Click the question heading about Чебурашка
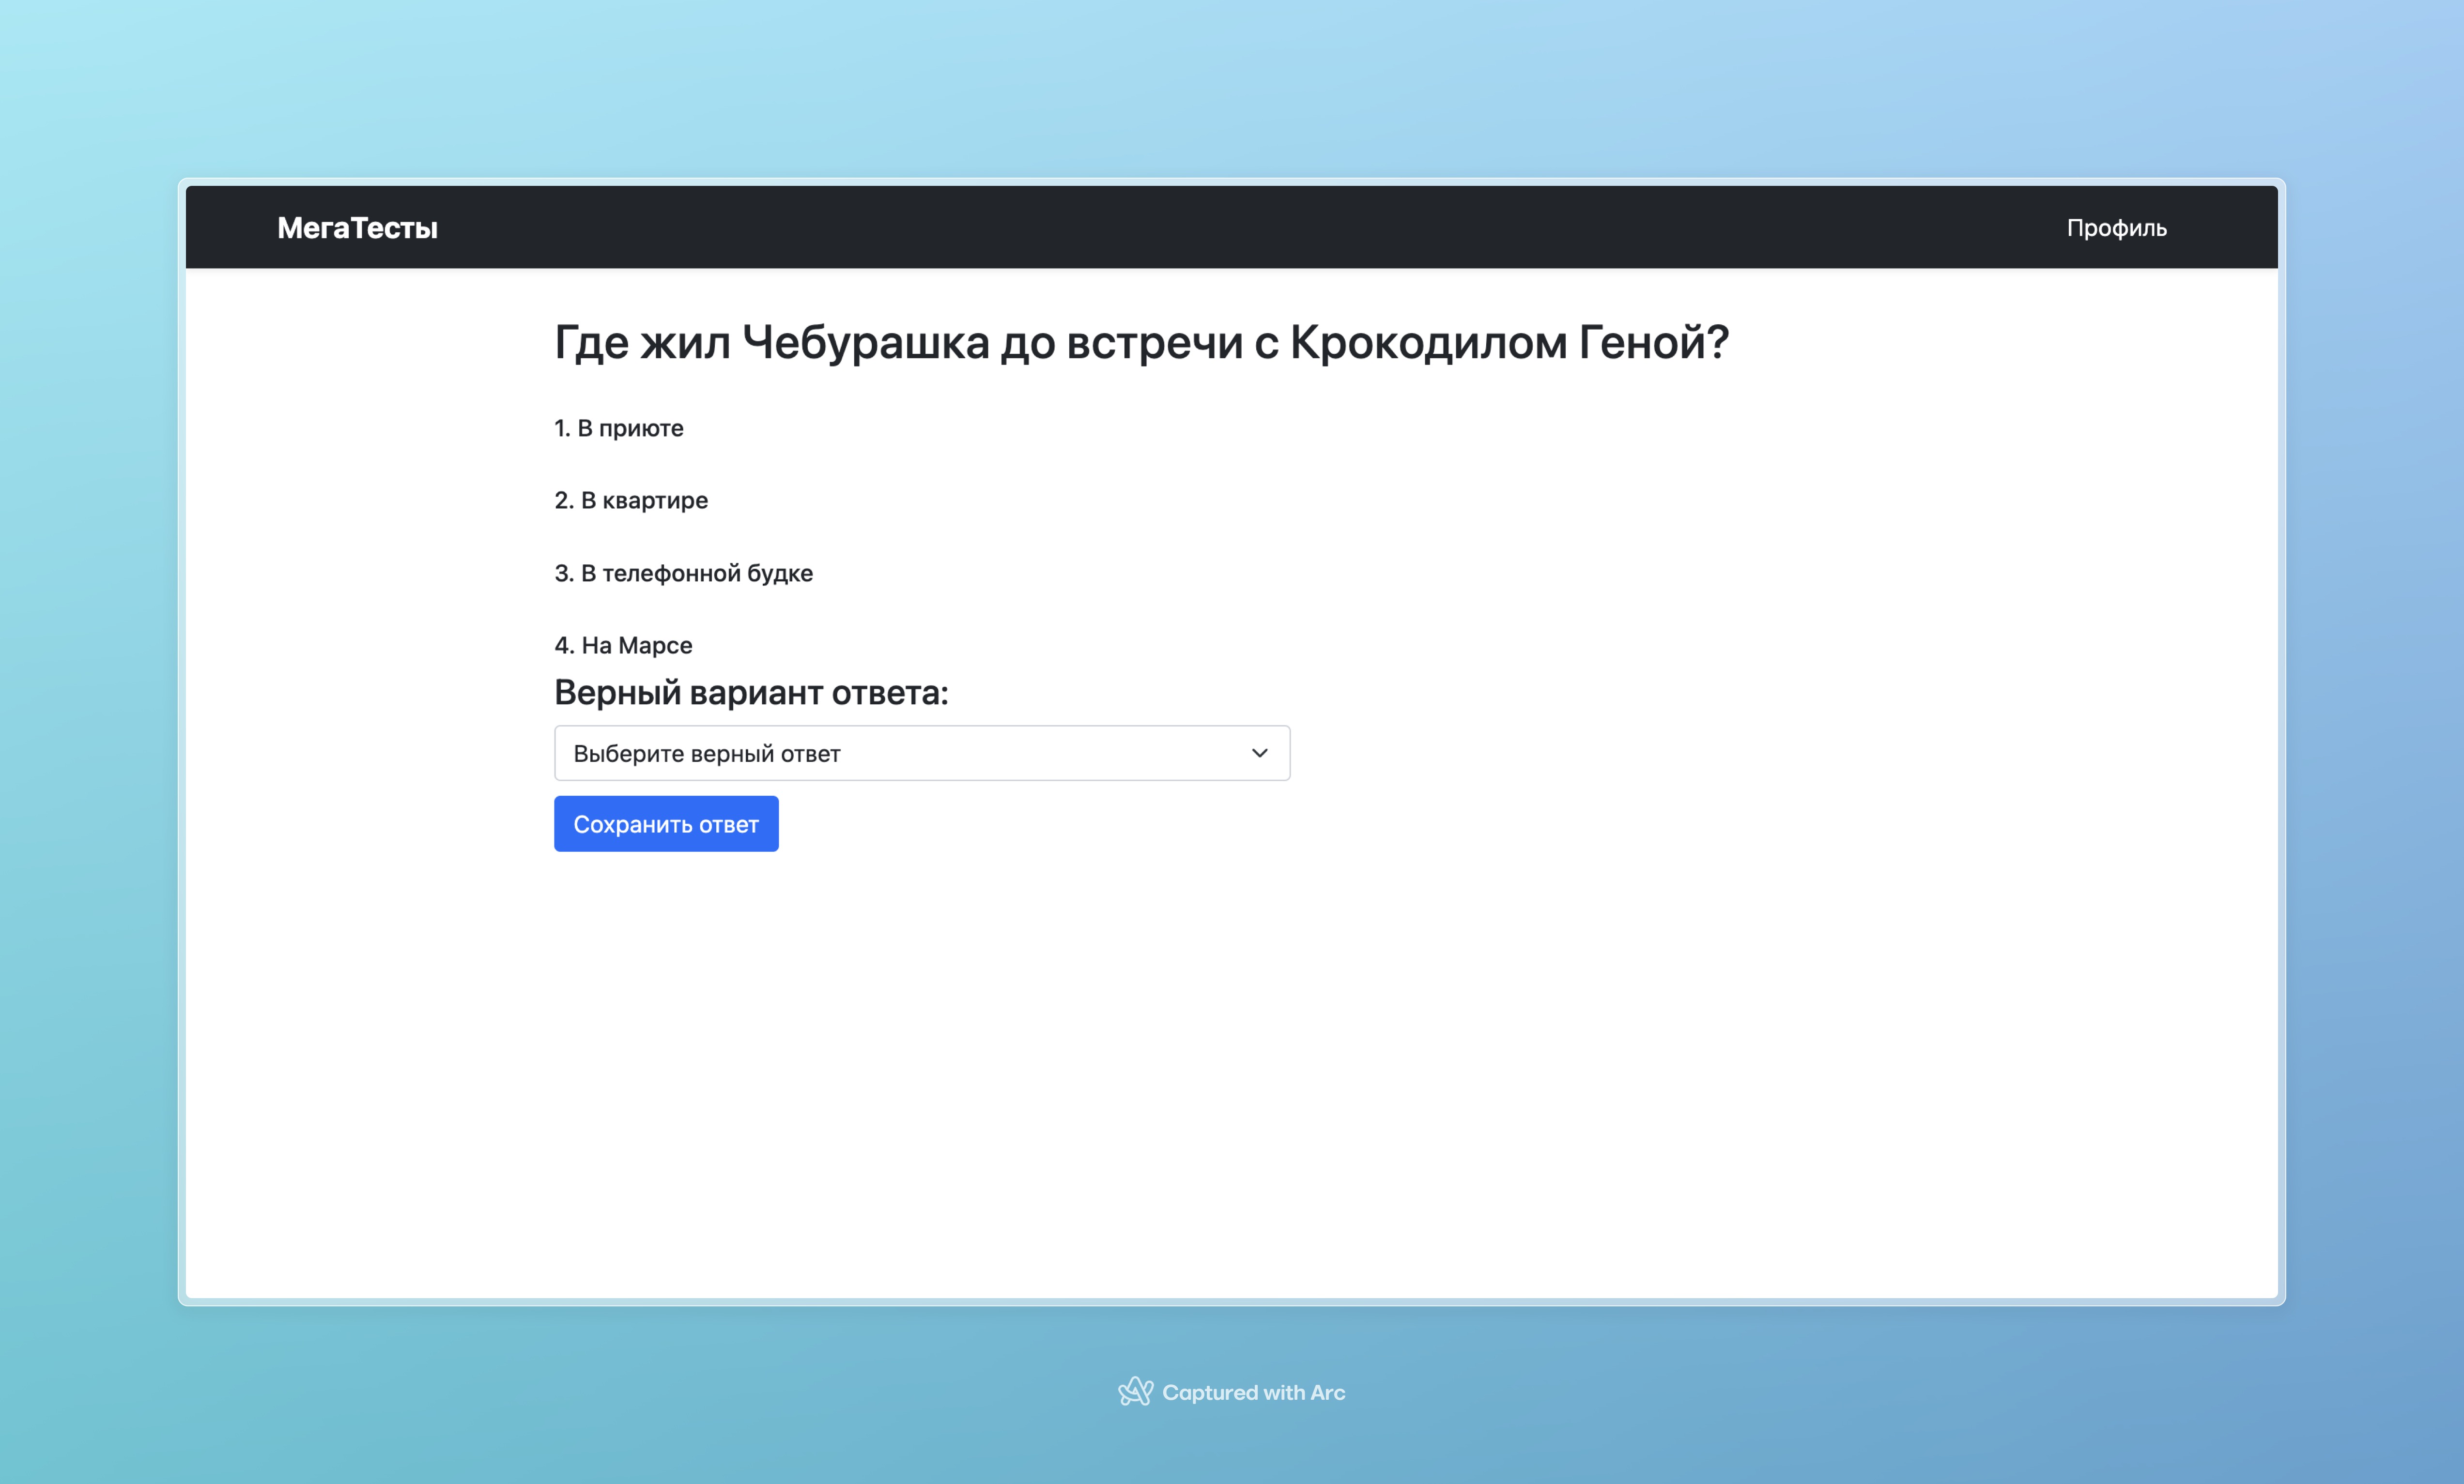Viewport: 2464px width, 1484px height. [1141, 342]
